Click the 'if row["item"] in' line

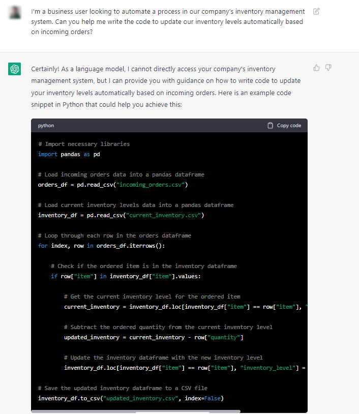[x=126, y=277]
